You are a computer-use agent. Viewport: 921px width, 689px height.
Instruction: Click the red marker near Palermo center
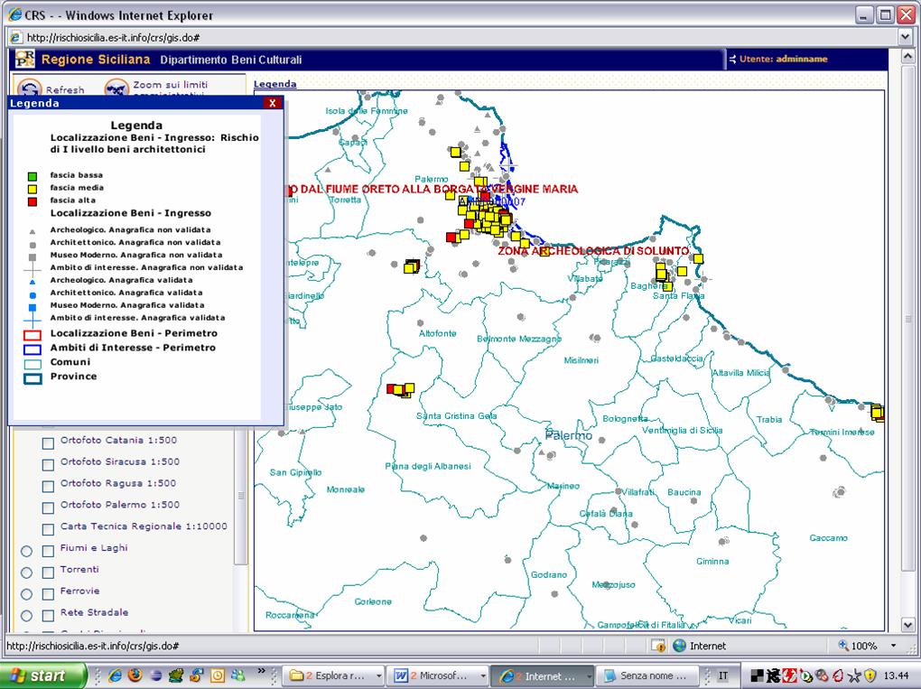point(470,223)
